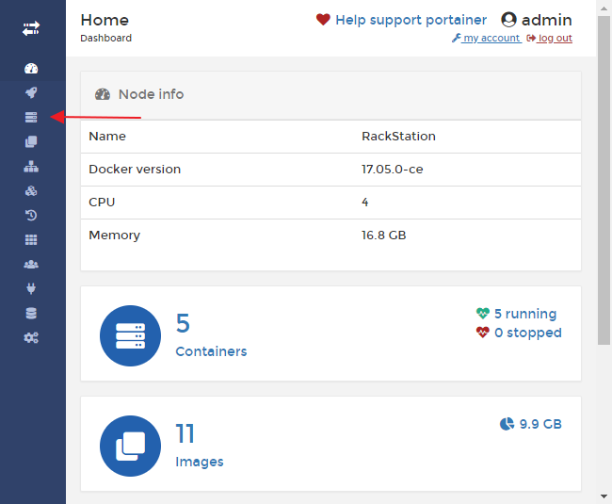Open the Dashboard gauge icon in sidebar
The image size is (612, 504).
(x=31, y=69)
